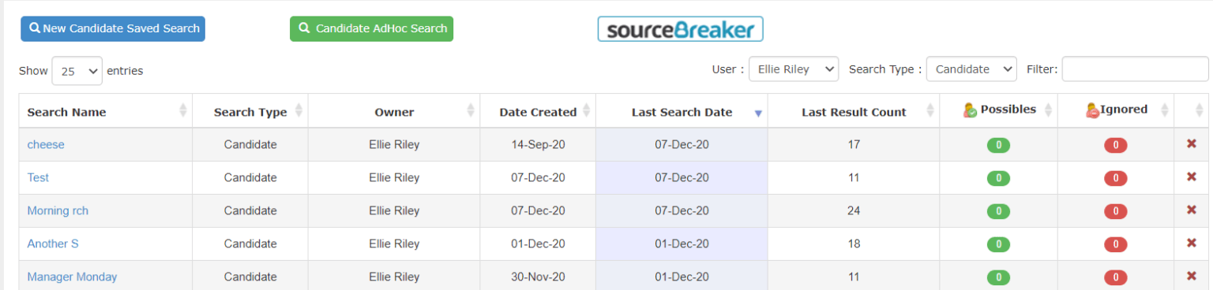Click green Possibles badge for 'cheese'

click(x=998, y=145)
